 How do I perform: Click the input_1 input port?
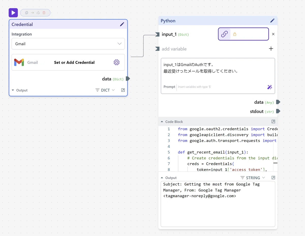157,34
